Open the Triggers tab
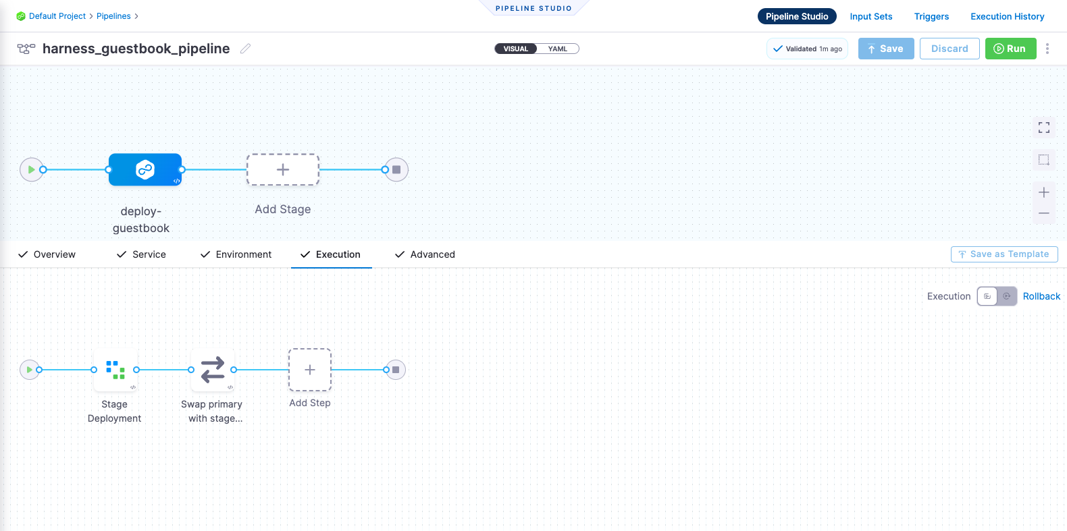 [931, 16]
